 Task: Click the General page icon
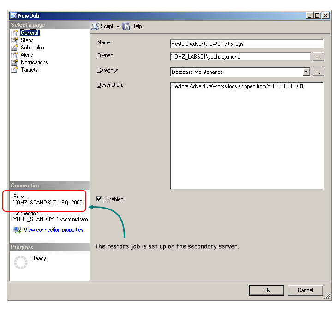tap(15, 33)
